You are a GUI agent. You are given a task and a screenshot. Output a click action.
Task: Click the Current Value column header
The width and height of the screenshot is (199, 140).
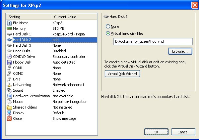(74, 17)
